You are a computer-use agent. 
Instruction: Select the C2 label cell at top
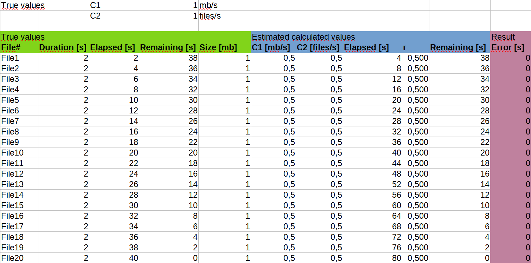pos(114,16)
